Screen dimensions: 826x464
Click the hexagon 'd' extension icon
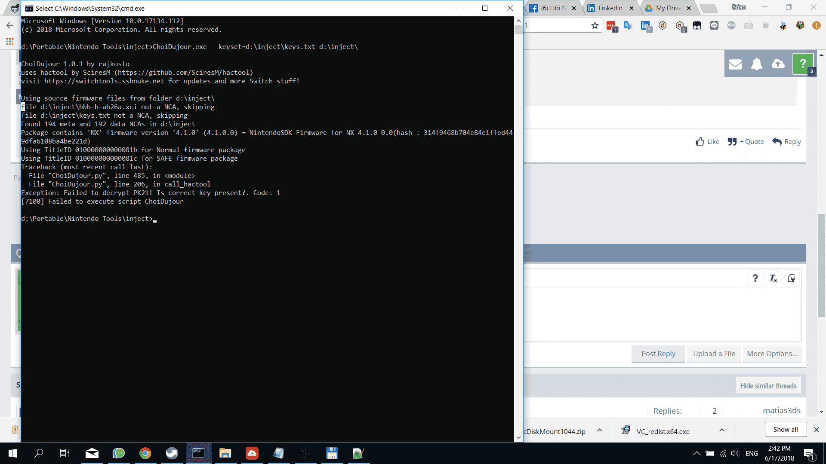click(663, 26)
